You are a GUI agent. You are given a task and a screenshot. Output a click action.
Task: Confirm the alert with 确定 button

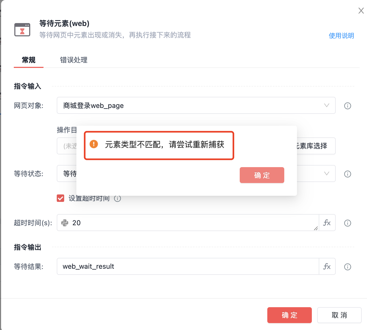[262, 175]
